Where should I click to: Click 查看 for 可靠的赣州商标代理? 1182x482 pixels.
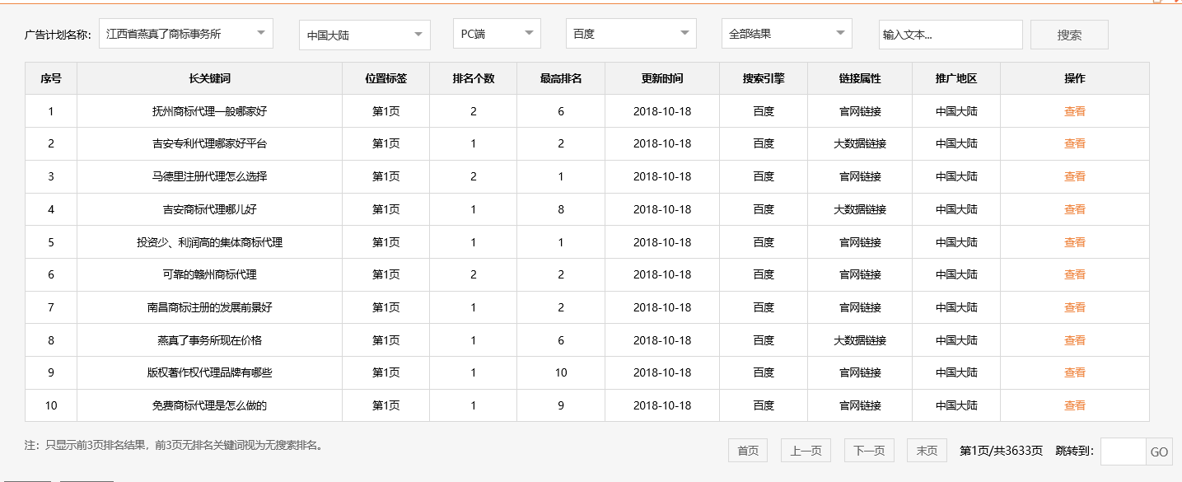pos(1074,274)
